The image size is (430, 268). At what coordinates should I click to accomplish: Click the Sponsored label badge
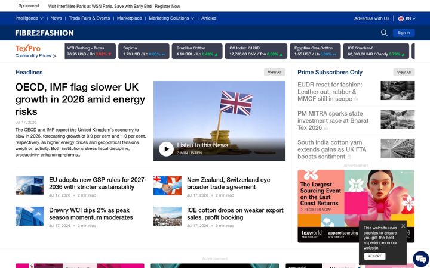point(29,6)
